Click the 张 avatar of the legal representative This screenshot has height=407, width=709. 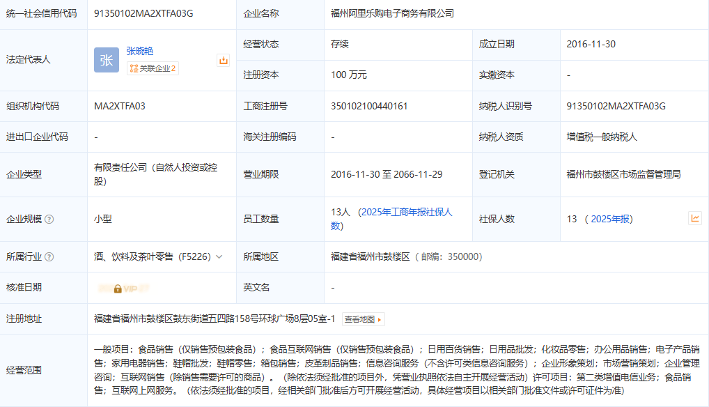click(x=107, y=60)
